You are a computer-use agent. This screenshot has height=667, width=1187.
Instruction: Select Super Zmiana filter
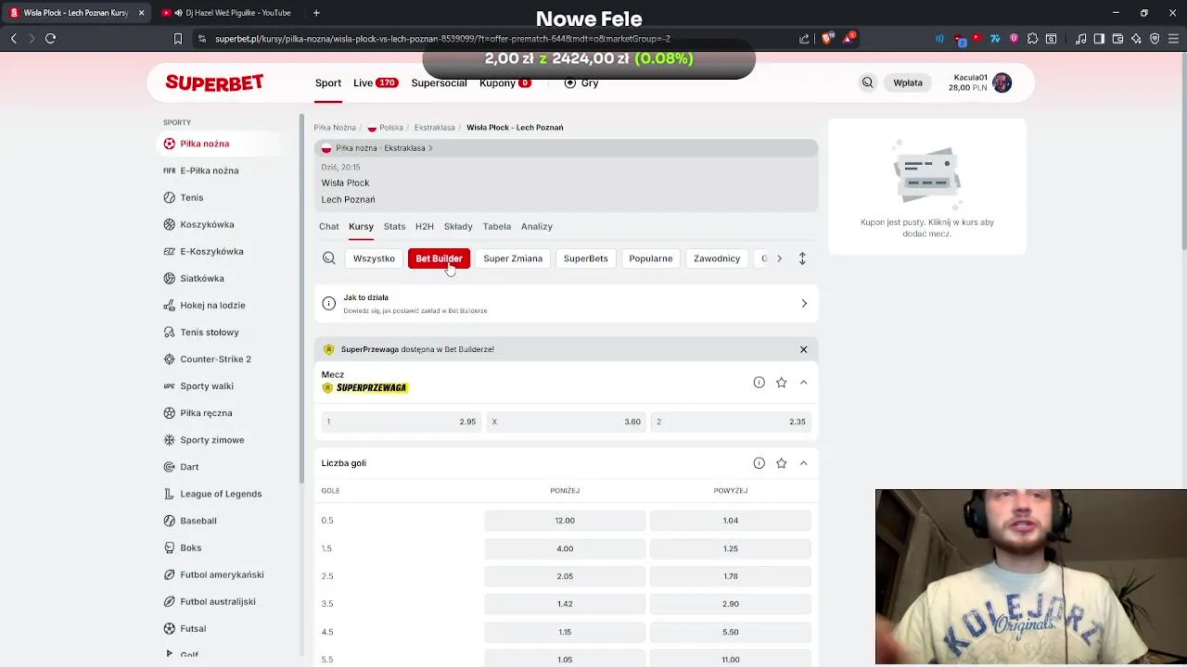(x=513, y=258)
